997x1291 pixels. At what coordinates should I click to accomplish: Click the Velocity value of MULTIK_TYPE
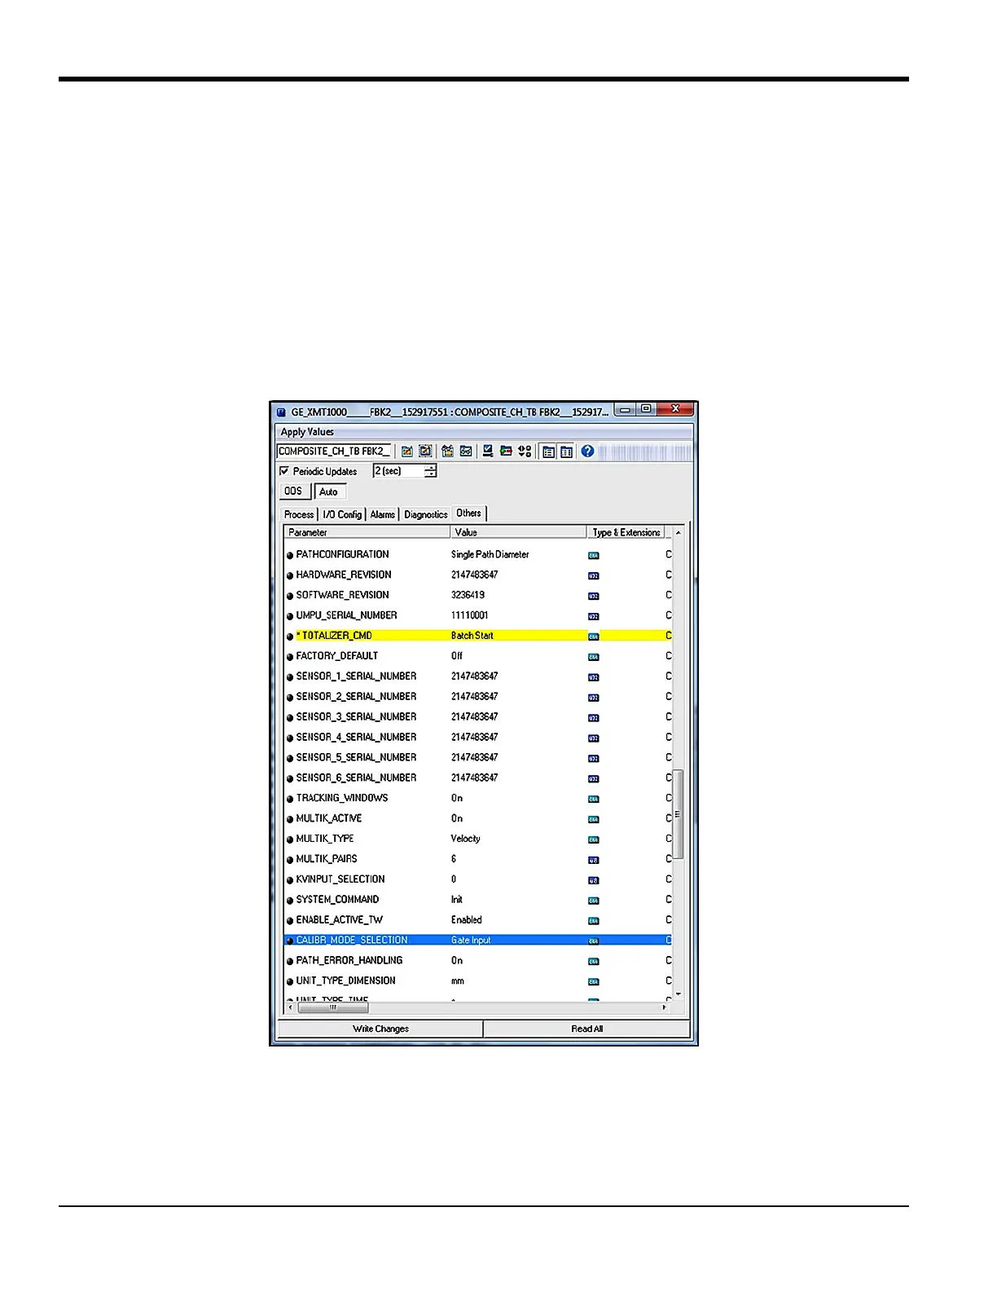(x=466, y=839)
